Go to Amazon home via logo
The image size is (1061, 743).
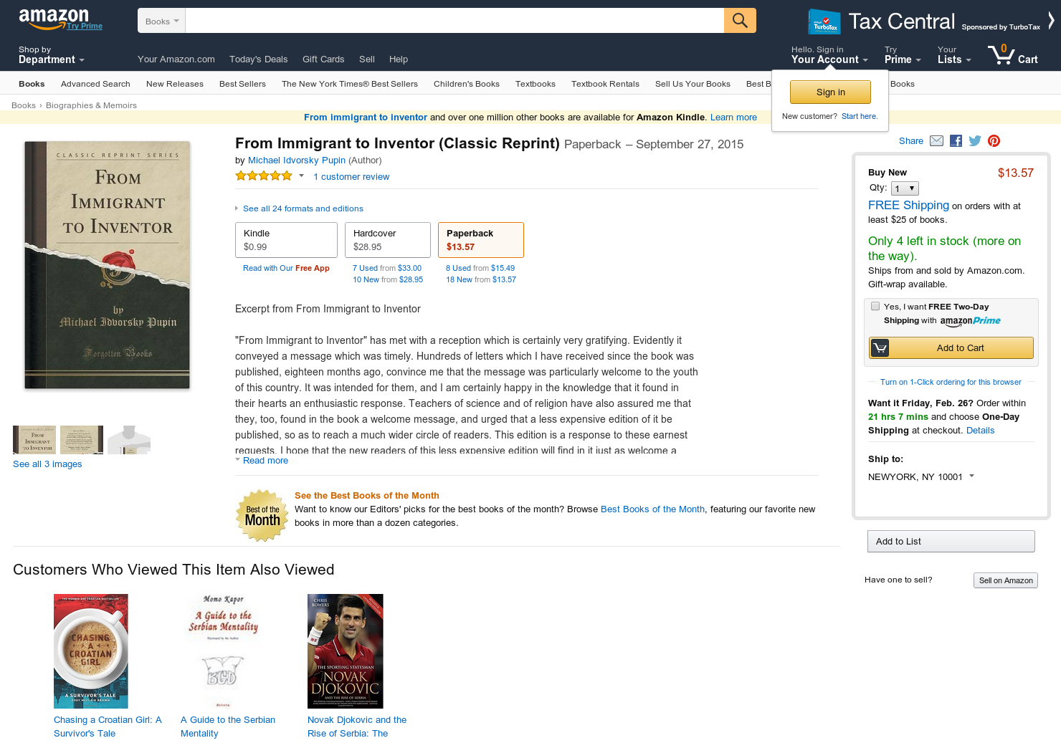54,19
